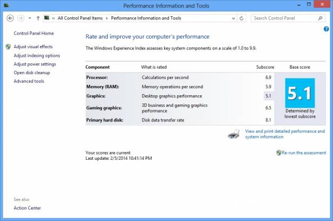The image size is (333, 221).
Task: Click 'Desktop graphics performance' text
Action: [172, 96]
